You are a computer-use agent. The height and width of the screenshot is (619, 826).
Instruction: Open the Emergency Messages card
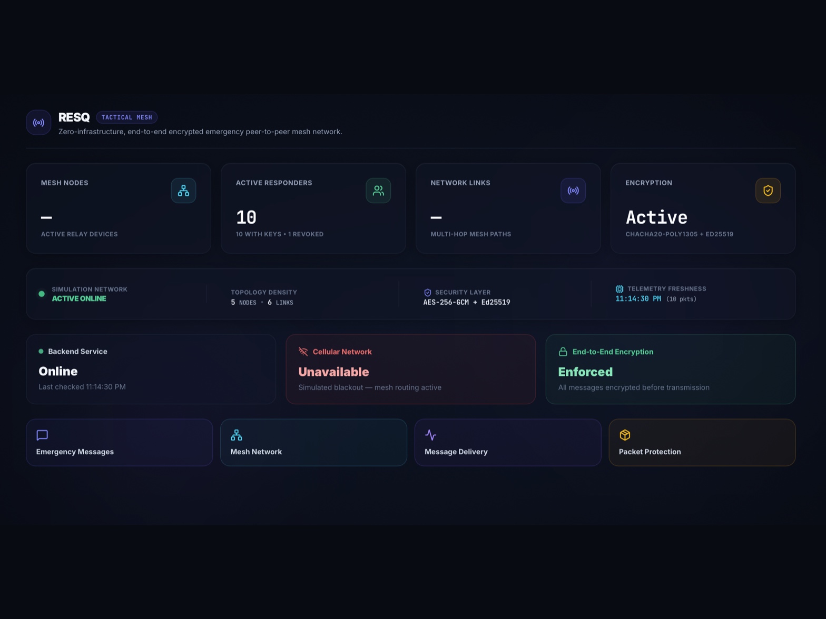click(x=120, y=443)
